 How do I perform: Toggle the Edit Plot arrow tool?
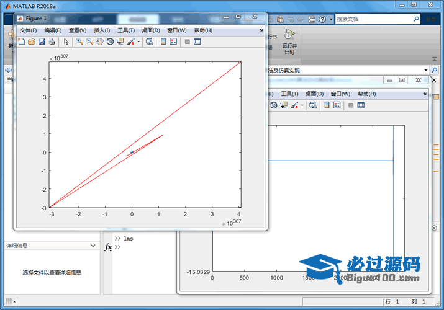66,42
